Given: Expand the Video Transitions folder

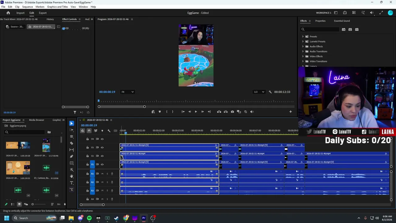Looking at the screenshot, I should click(x=303, y=61).
